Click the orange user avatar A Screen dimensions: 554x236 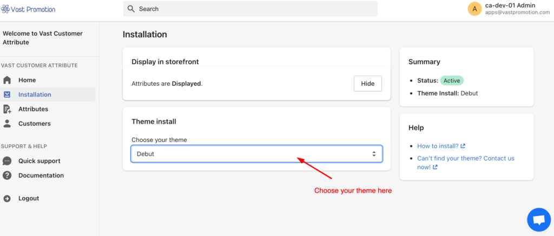pyautogui.click(x=474, y=9)
